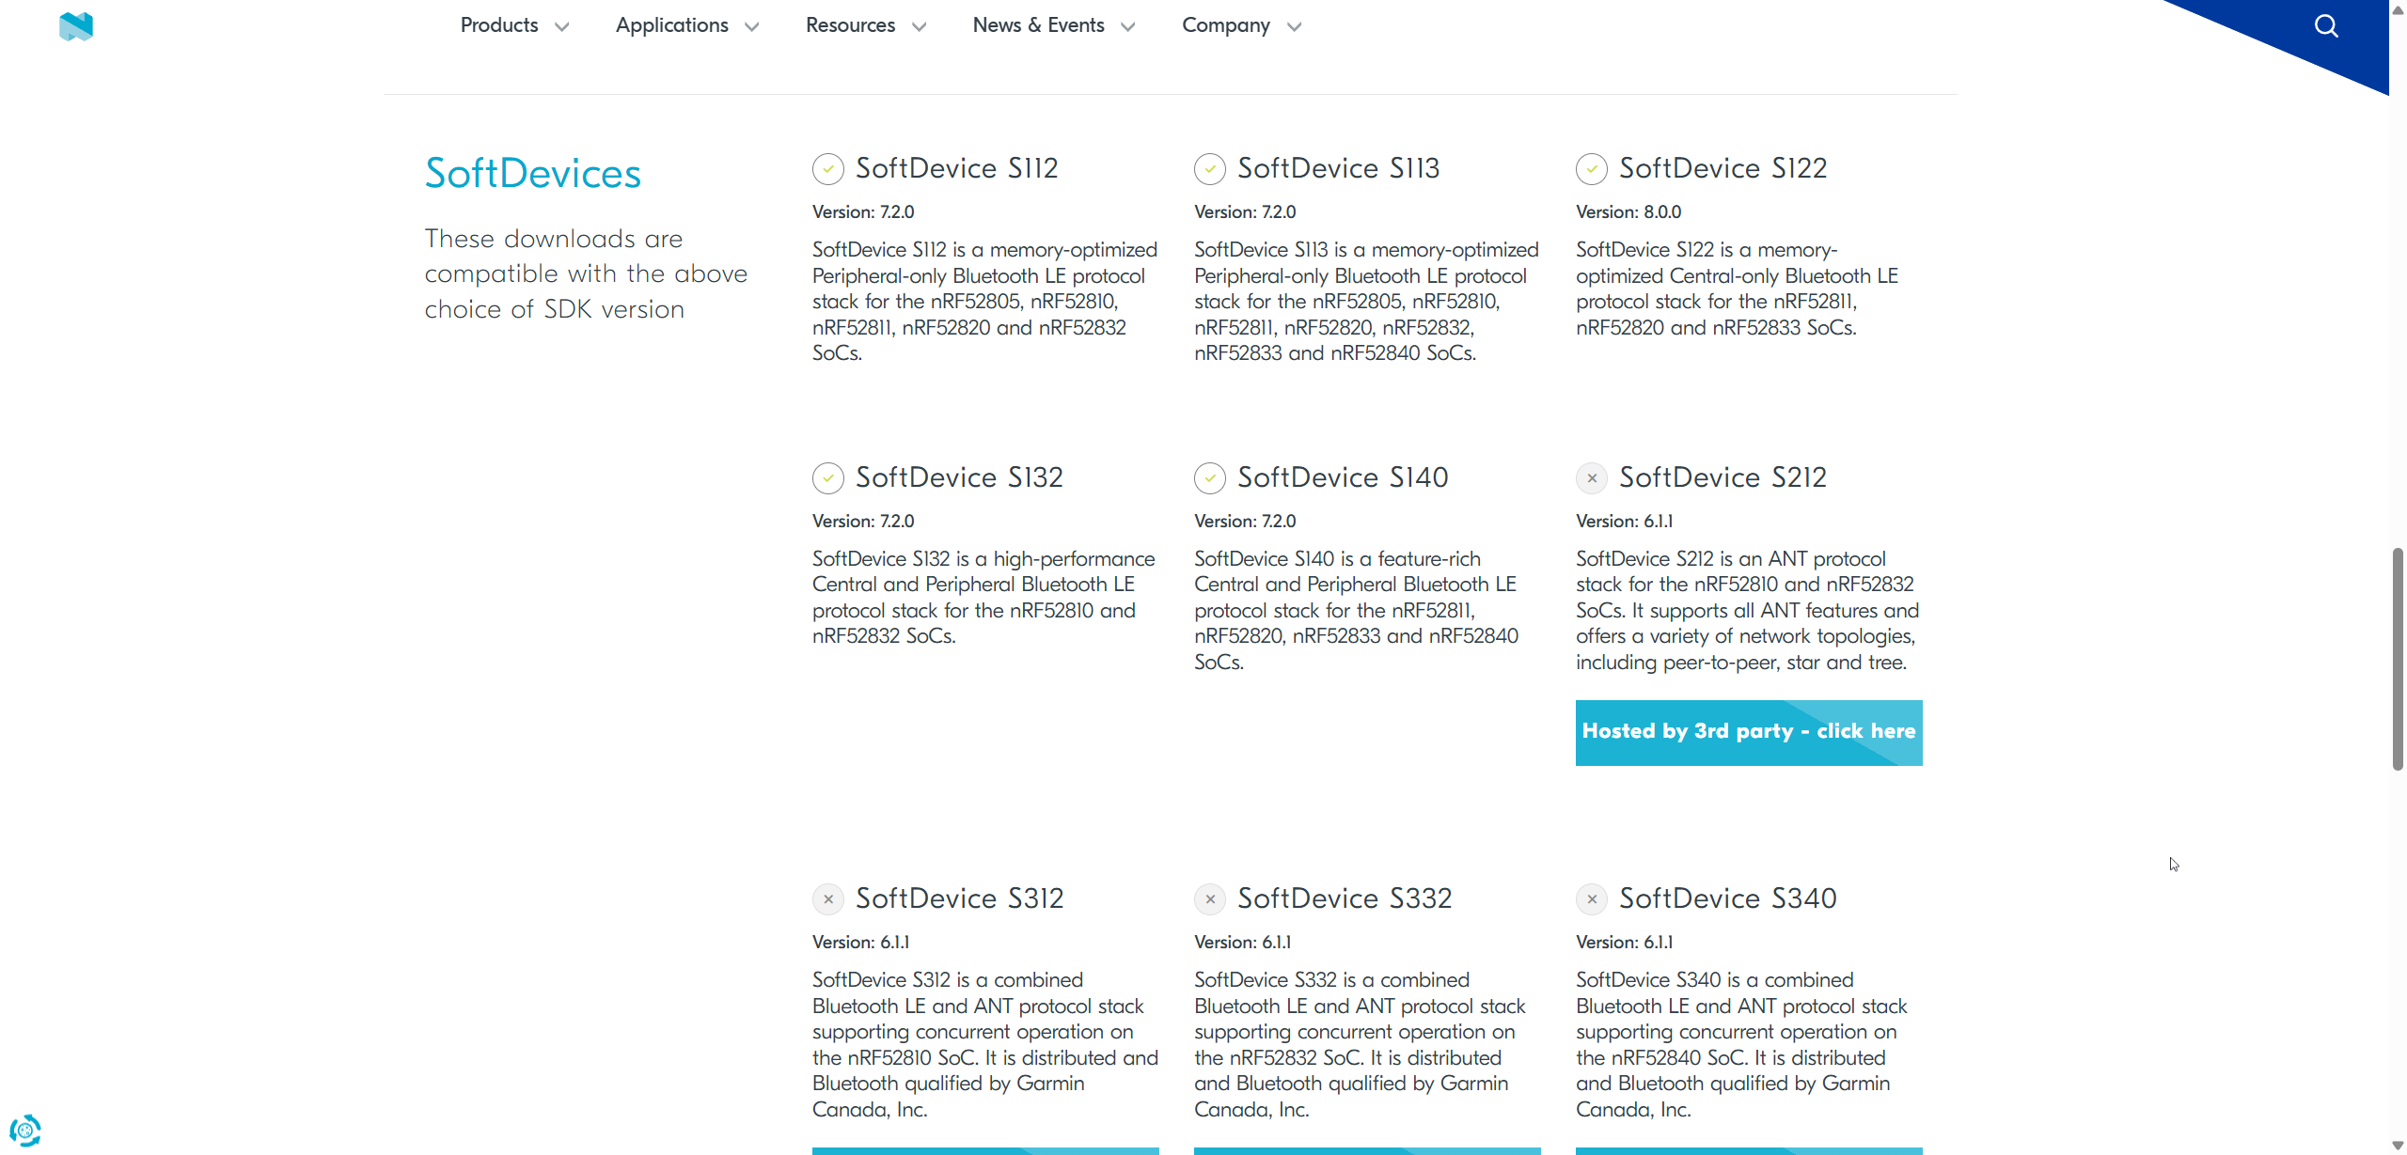Viewport: 2407px width, 1155px height.
Task: Click the scrollbar down arrow
Action: (x=2398, y=1146)
